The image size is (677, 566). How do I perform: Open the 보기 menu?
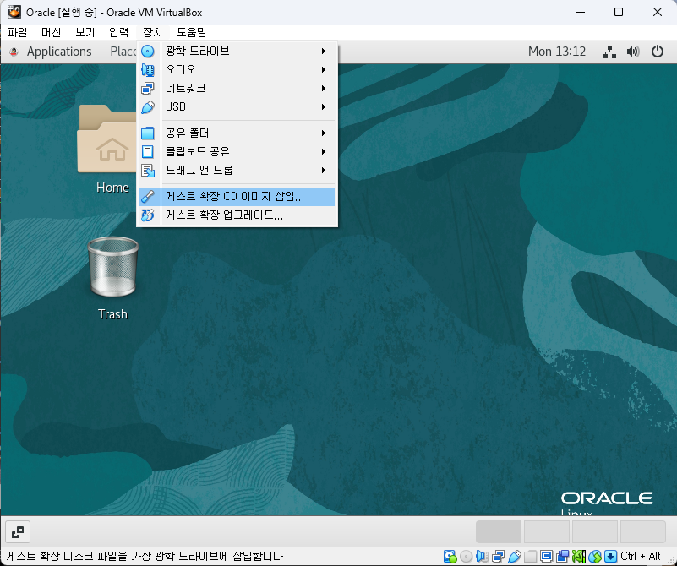(x=85, y=32)
